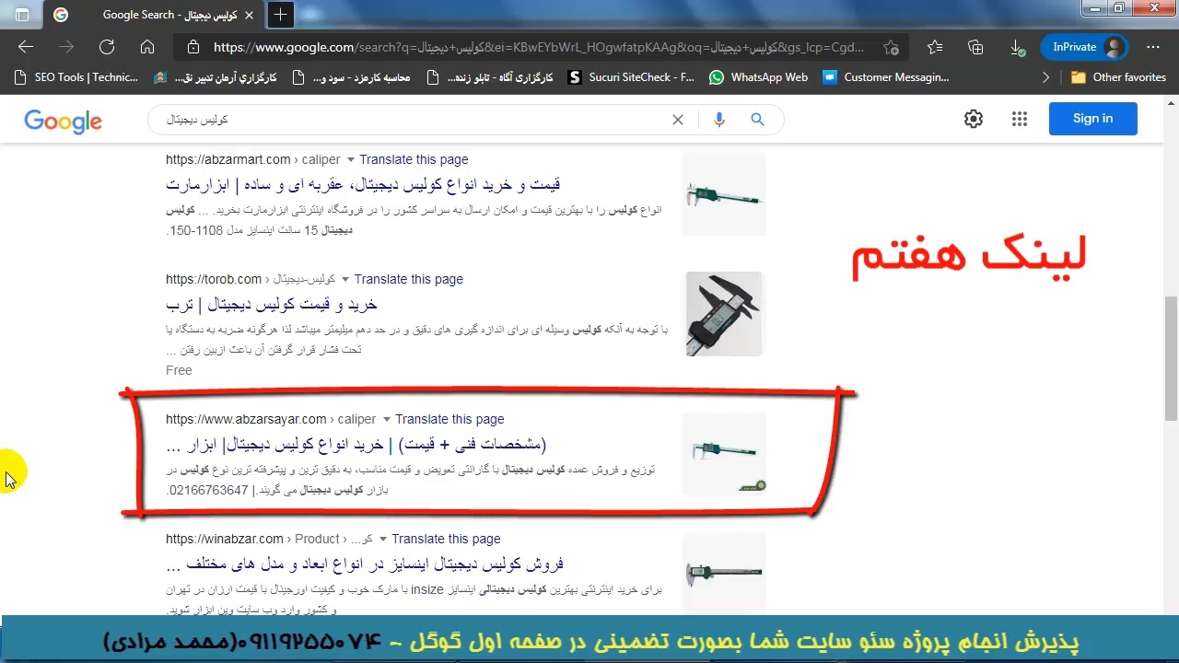Click Translate this page for winabzar.com
Screen dimensions: 1179x663
pos(446,539)
